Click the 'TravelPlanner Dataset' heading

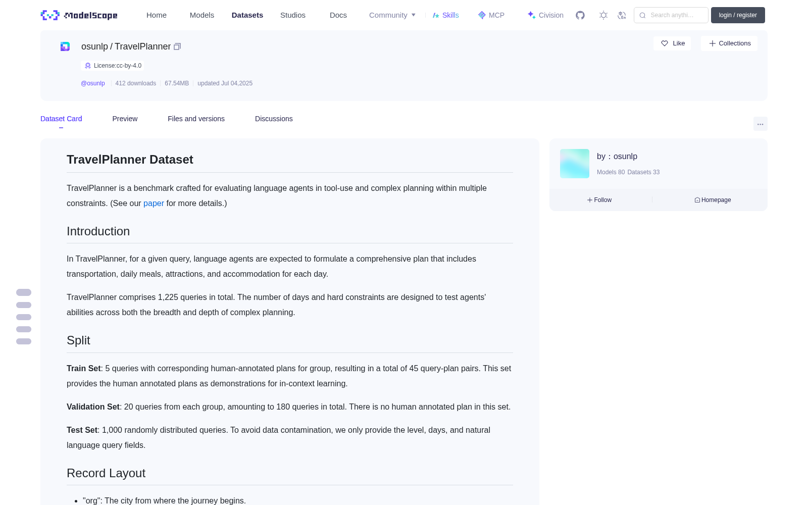tap(130, 160)
